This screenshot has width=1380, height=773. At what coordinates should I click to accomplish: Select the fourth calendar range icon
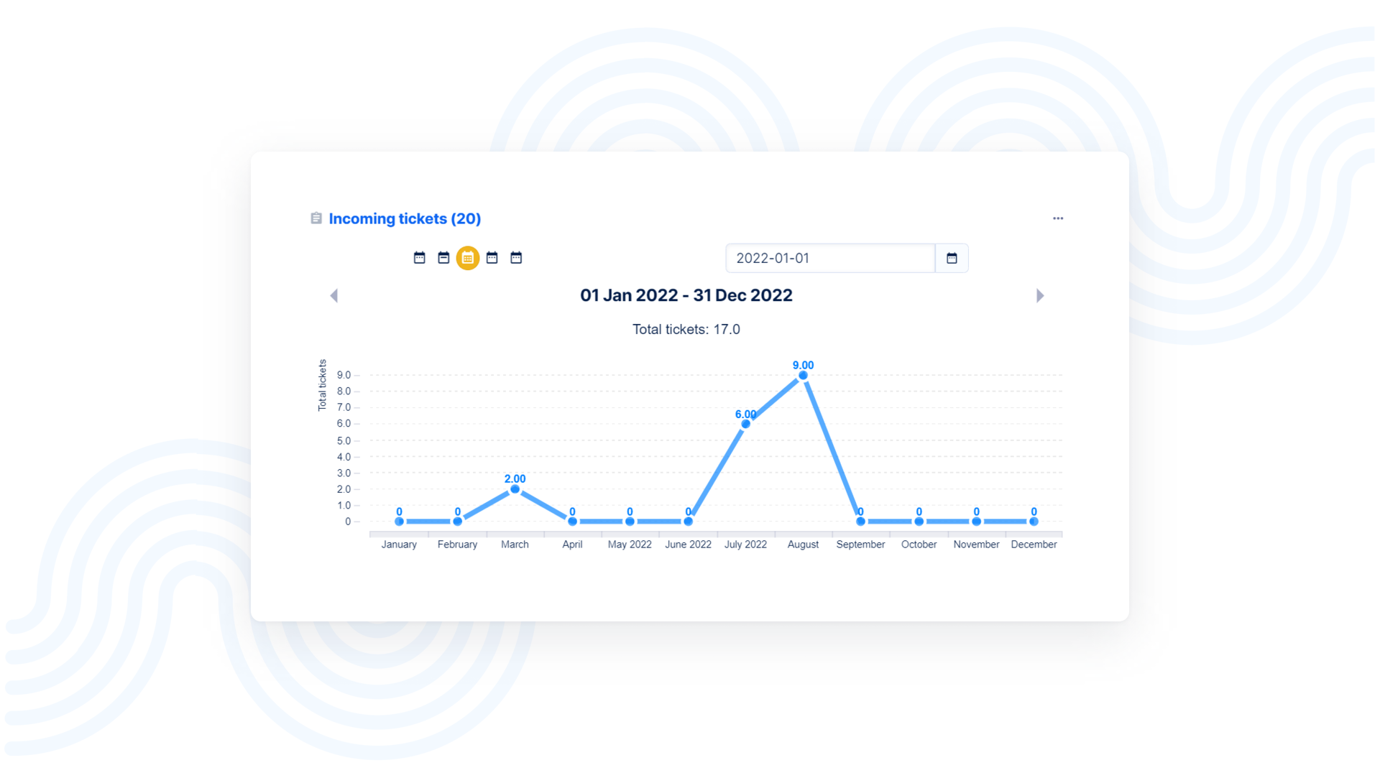492,258
